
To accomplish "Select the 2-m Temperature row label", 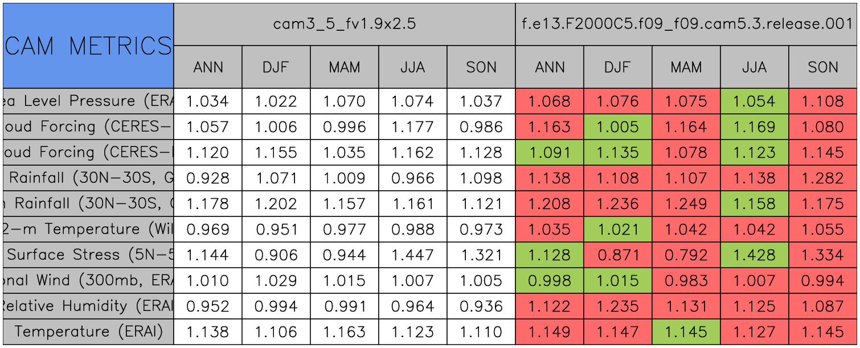I will pyautogui.click(x=88, y=229).
